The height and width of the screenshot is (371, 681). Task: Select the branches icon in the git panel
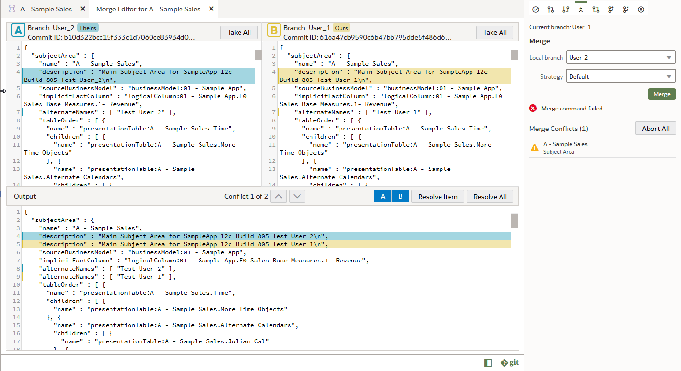coord(551,9)
